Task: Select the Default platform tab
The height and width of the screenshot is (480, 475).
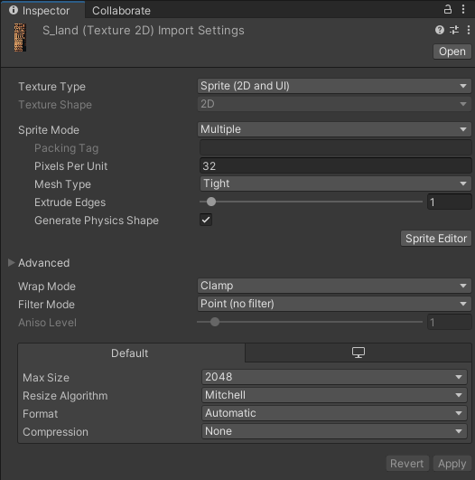Action: [x=131, y=353]
